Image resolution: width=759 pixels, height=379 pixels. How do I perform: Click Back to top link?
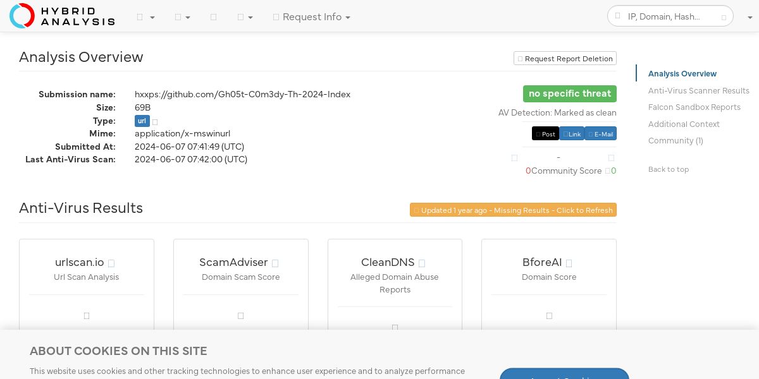coord(669,169)
